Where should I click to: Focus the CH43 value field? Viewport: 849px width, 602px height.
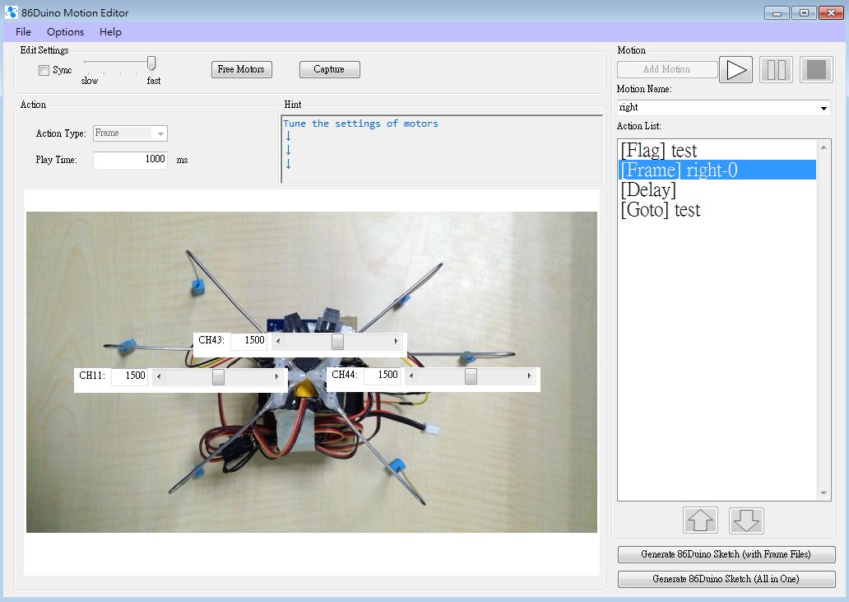(248, 342)
